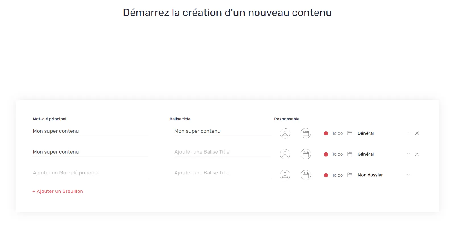The width and height of the screenshot is (455, 226).
Task: Click the heading Démarrez la création d'un nouveau contenu
Action: pyautogui.click(x=227, y=13)
